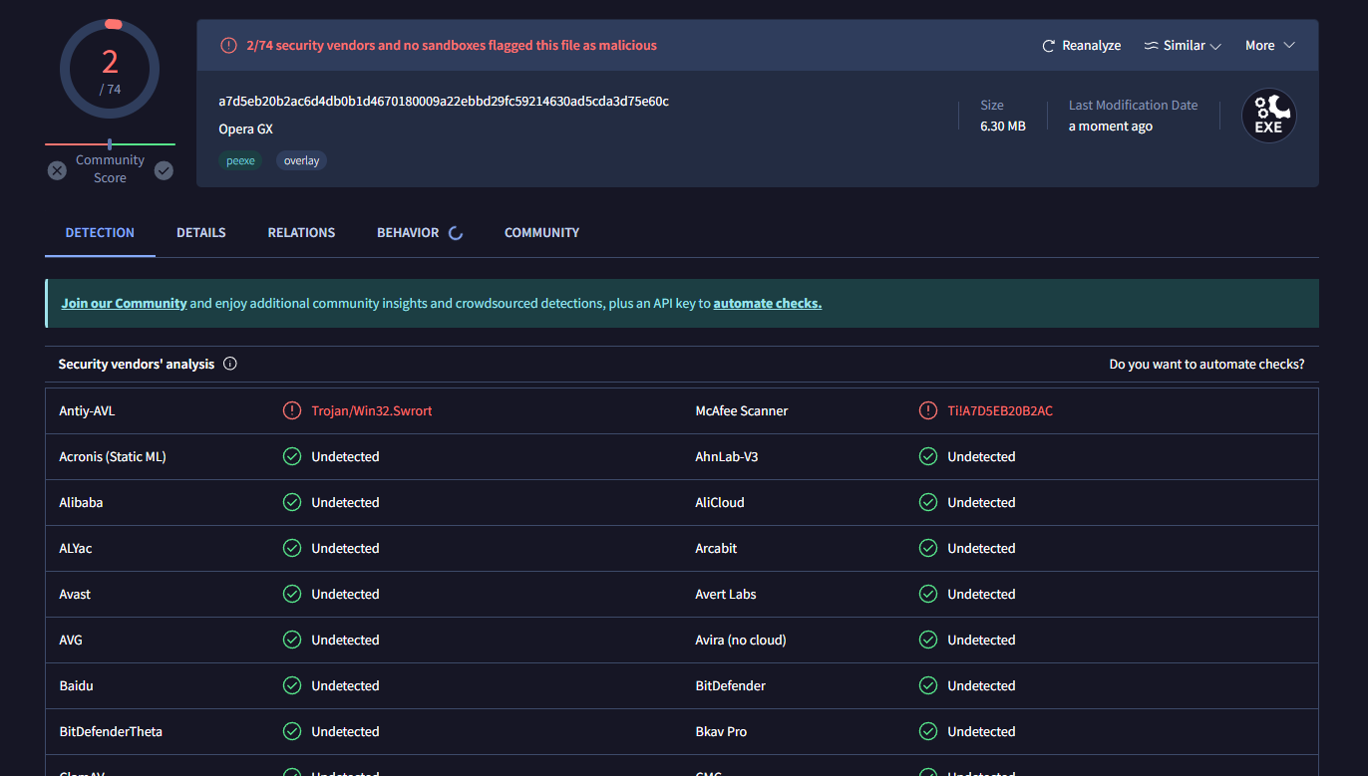Follow the Join our Community link
The height and width of the screenshot is (776, 1368).
[124, 303]
